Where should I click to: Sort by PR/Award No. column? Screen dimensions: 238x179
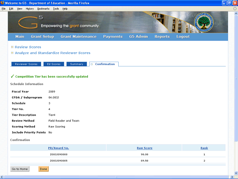click(x=58, y=148)
